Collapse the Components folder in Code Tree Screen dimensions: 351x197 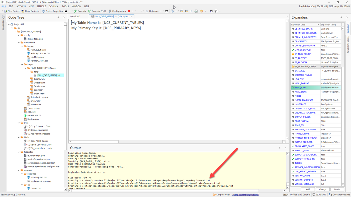[x=19, y=42]
